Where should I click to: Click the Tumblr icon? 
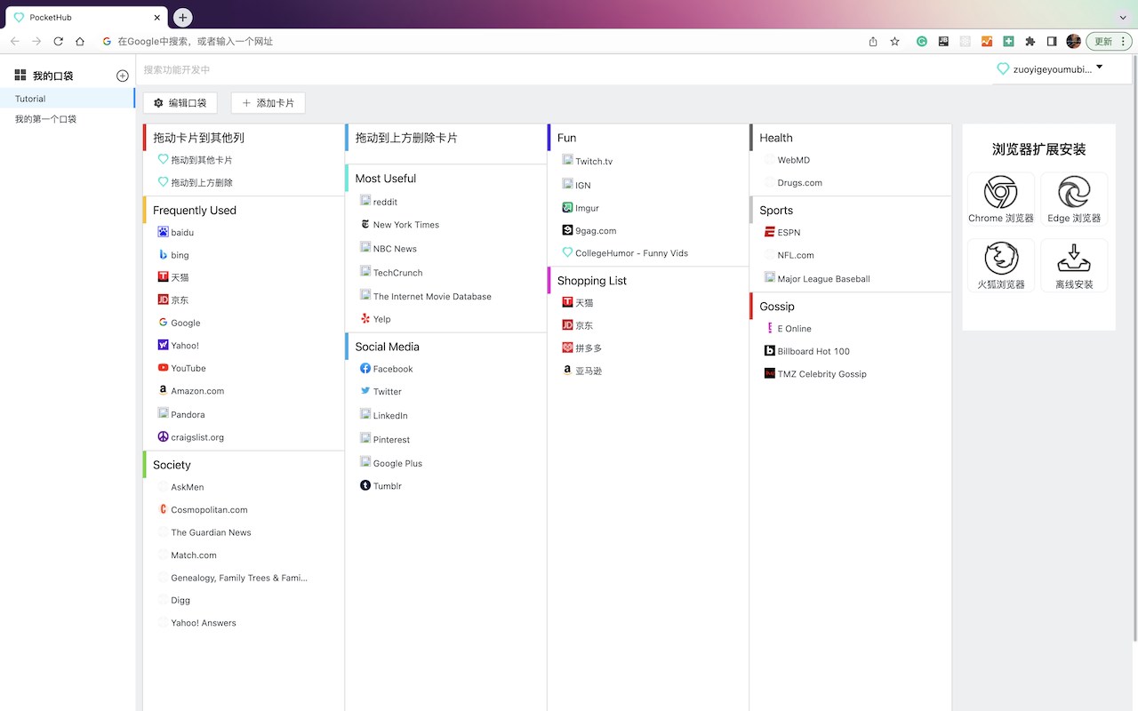coord(365,485)
